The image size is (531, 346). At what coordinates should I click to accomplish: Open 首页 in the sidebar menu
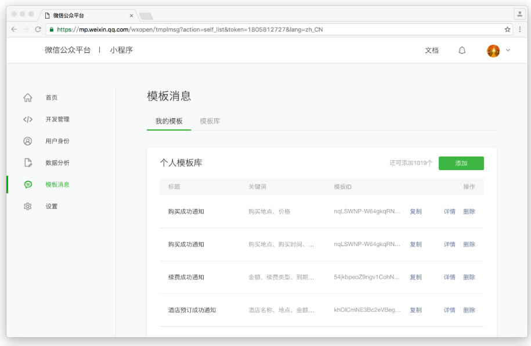(x=52, y=98)
